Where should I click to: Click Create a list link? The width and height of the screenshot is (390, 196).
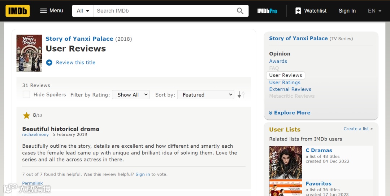pos(356,129)
